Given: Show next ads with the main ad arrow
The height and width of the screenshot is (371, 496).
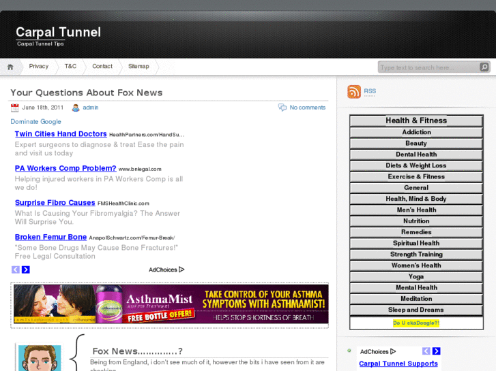Looking at the screenshot, I should point(26,270).
